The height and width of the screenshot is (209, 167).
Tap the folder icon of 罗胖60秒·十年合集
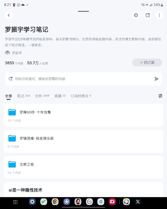pyautogui.click(x=12, y=112)
